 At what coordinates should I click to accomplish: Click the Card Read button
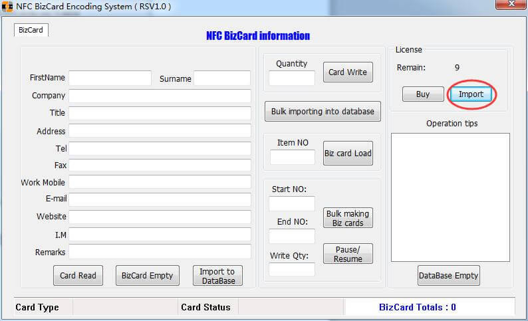[x=78, y=276]
